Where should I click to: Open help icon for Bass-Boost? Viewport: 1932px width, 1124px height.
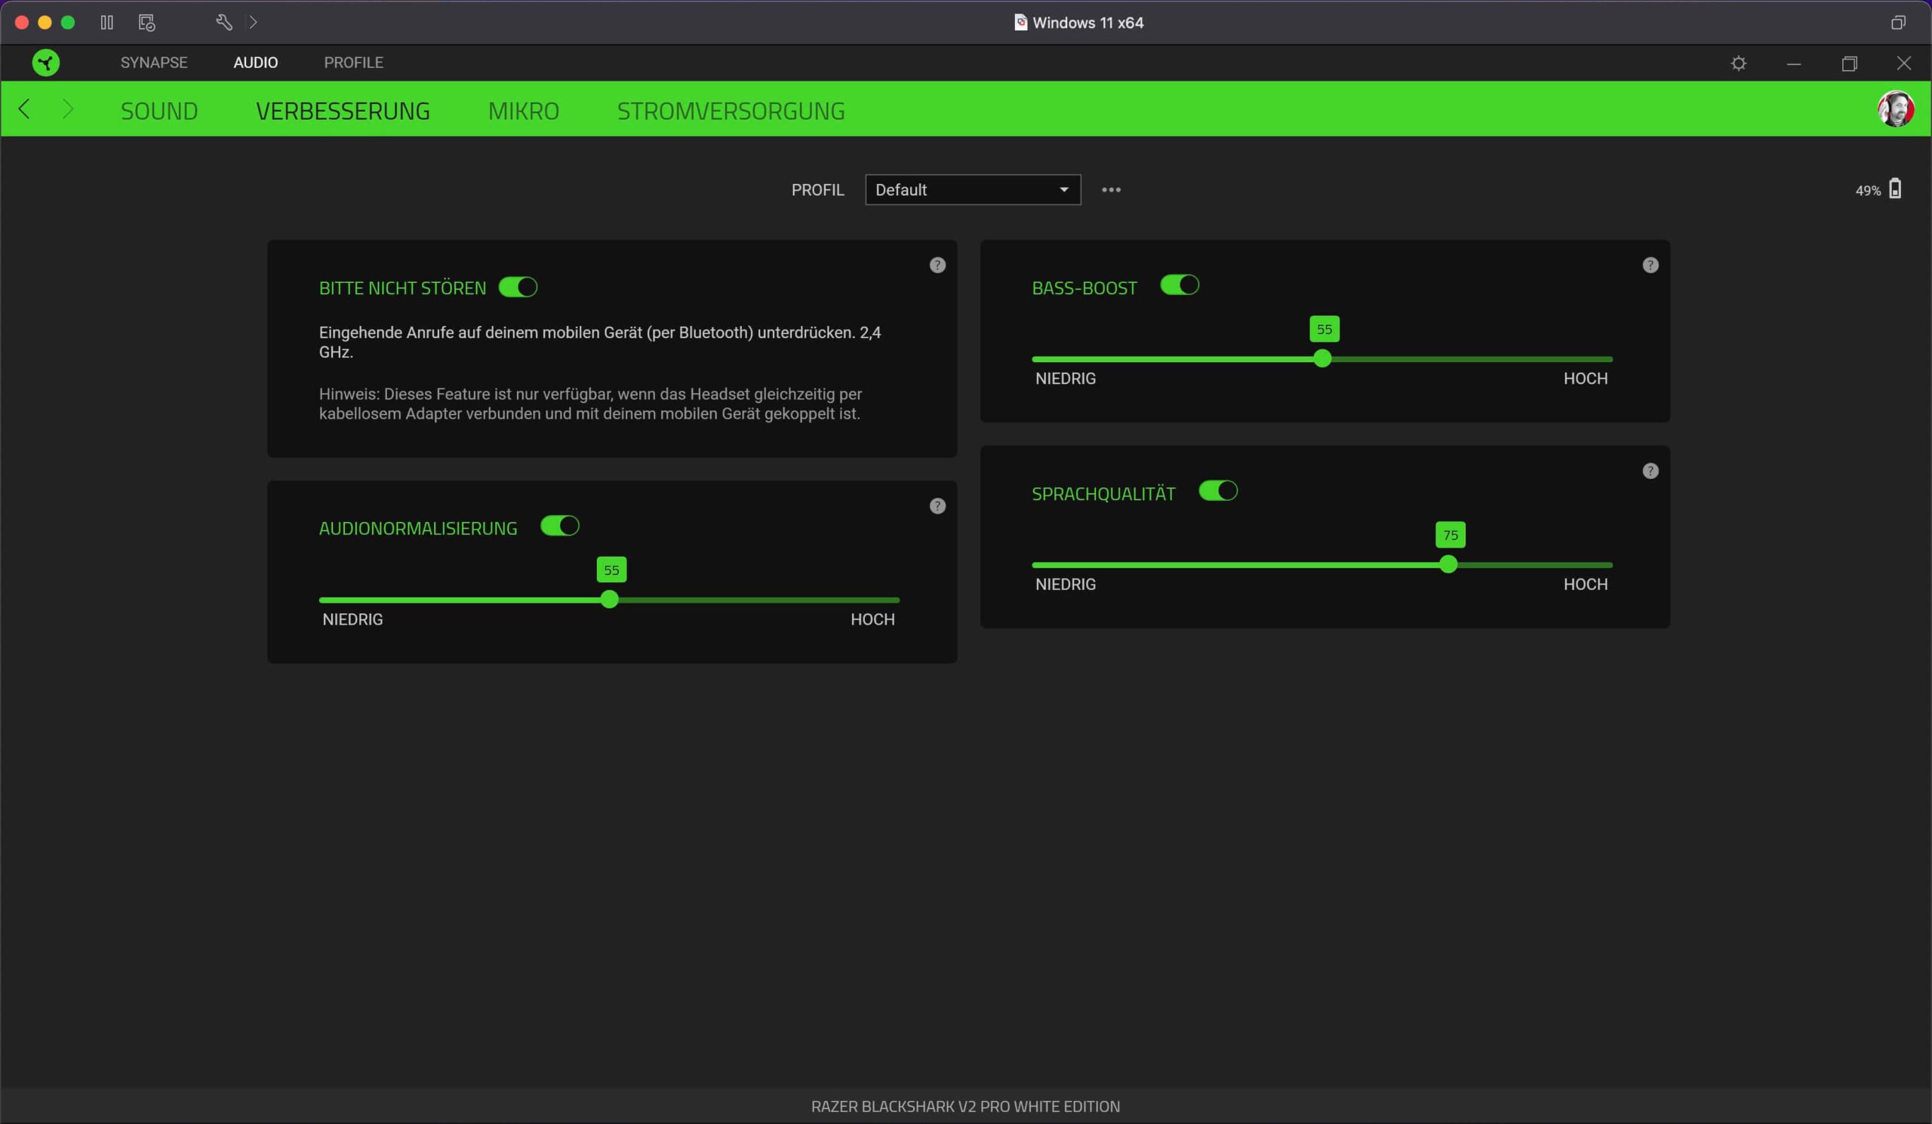point(1650,265)
